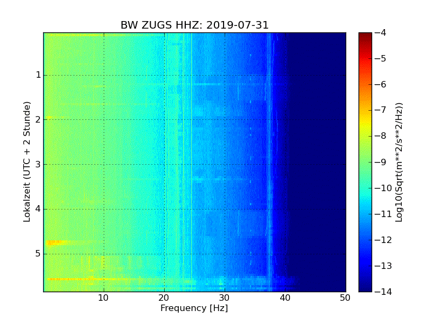Click the colorbar tick label '−5'

coord(381,58)
